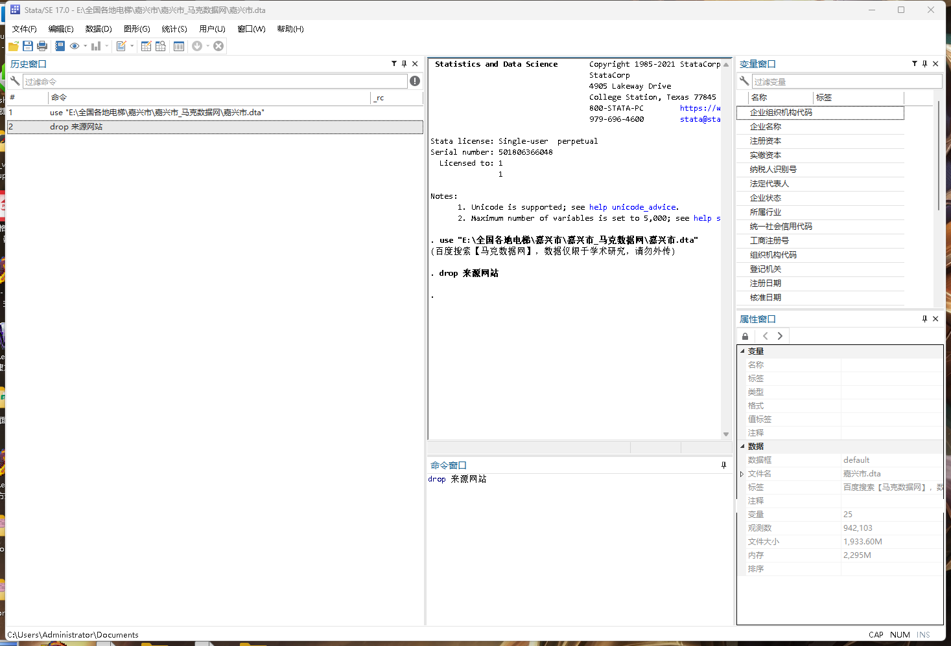Screen dimensions: 951x646
Task: Toggle the filter on the 历史窗口 panel
Action: click(x=394, y=63)
